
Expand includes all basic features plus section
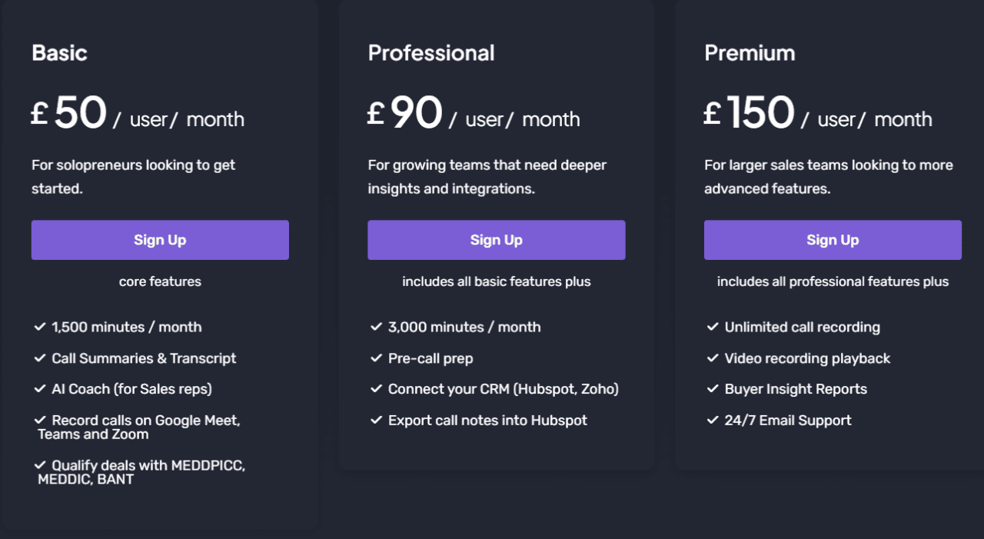pos(496,281)
